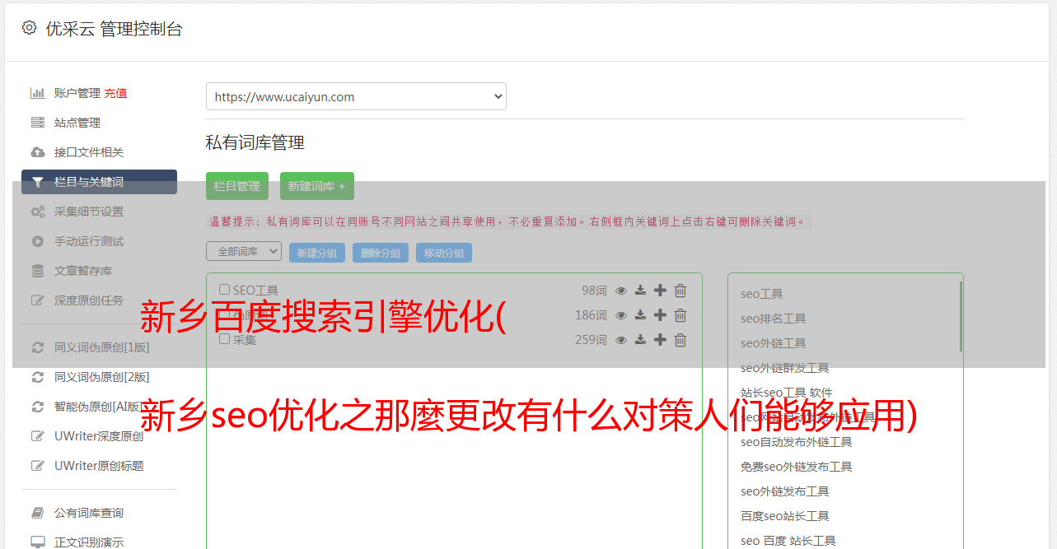Select keyword 百度seo站长工具
This screenshot has height=549, width=1057.
[784, 516]
